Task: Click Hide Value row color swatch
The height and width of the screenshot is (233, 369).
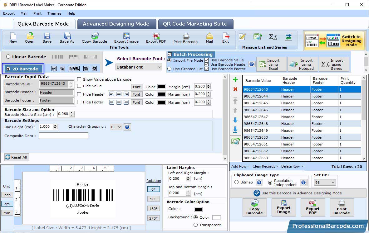Action: pyautogui.click(x=162, y=87)
